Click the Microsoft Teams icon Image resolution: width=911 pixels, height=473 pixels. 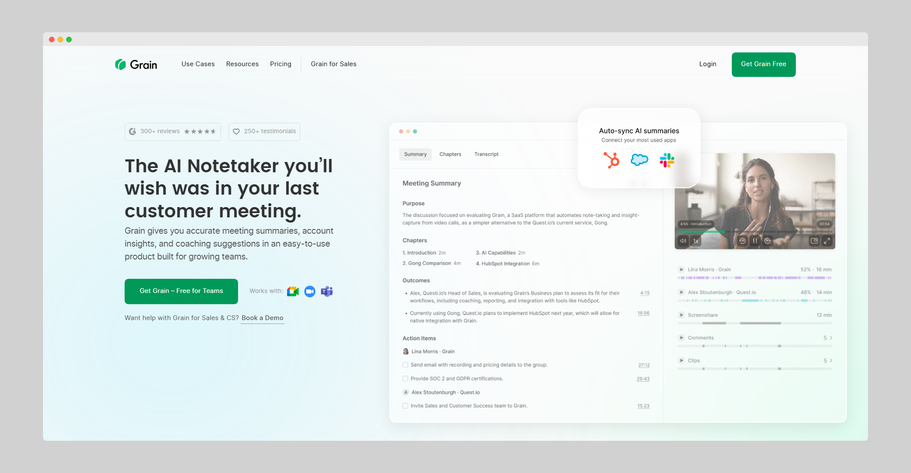point(327,291)
